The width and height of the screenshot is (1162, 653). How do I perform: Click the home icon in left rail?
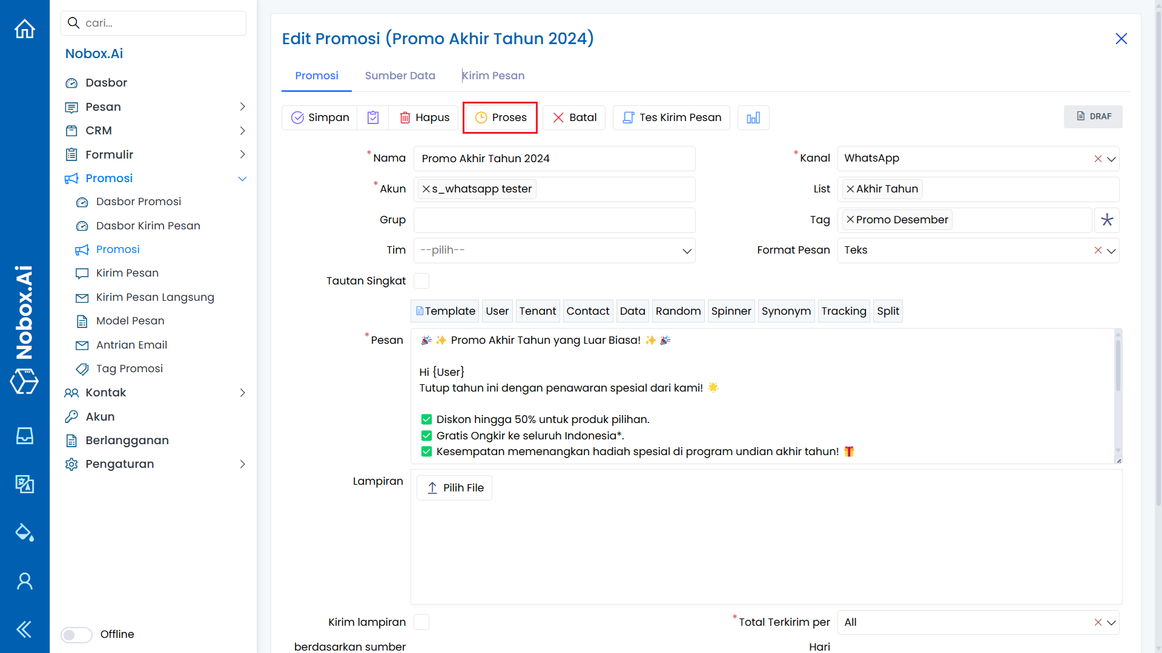click(x=25, y=28)
